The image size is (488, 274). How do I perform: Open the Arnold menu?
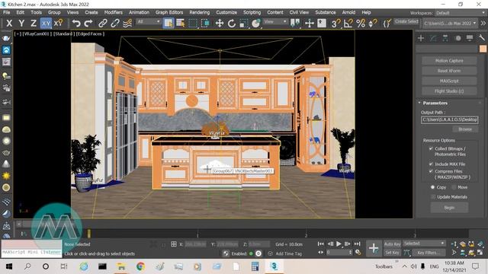[348, 12]
